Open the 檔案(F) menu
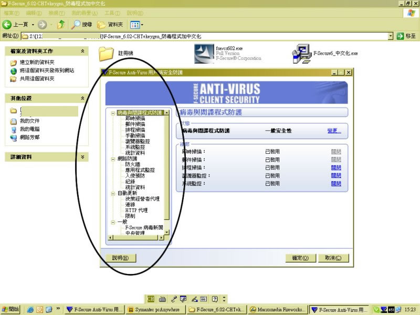420x315 pixels. pyautogui.click(x=12, y=13)
